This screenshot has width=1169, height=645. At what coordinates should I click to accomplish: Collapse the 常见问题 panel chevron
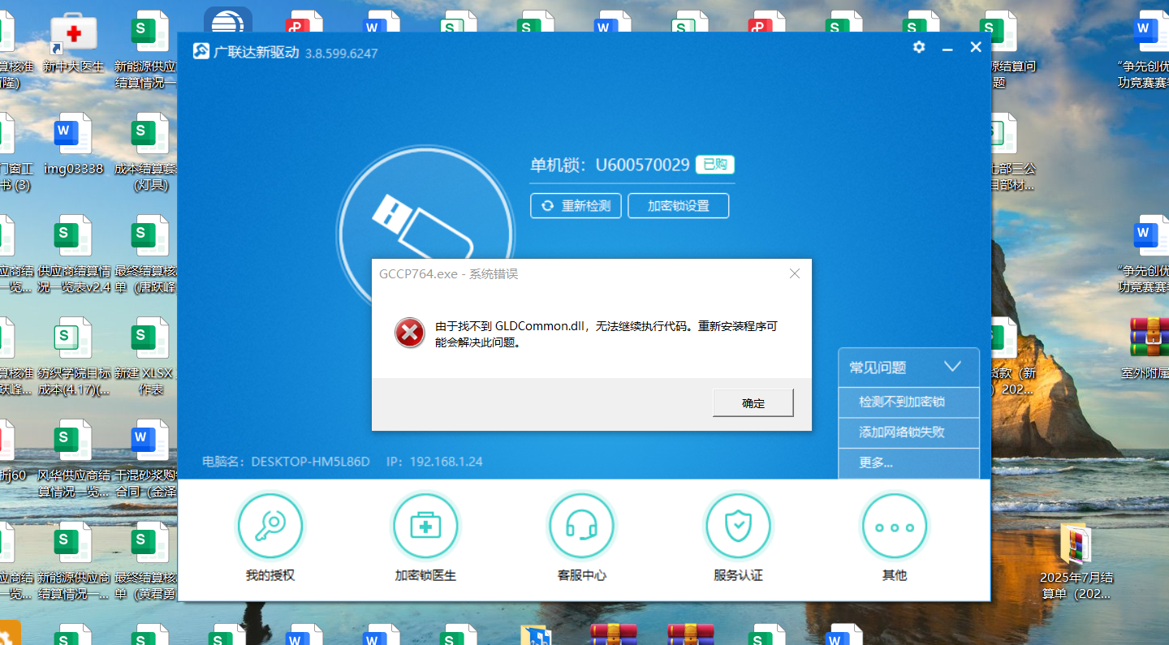(953, 367)
